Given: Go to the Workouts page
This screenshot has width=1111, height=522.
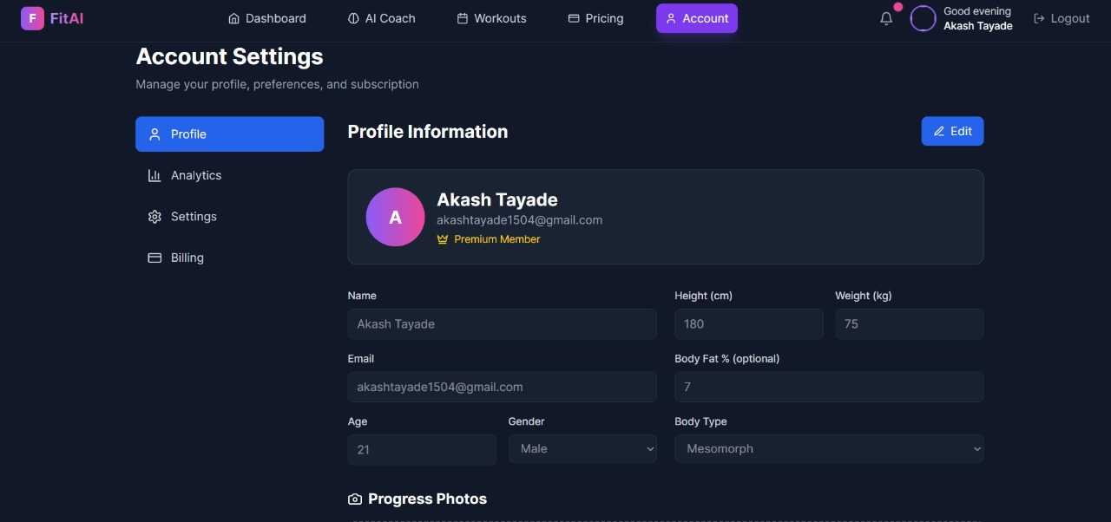Looking at the screenshot, I should [x=491, y=18].
